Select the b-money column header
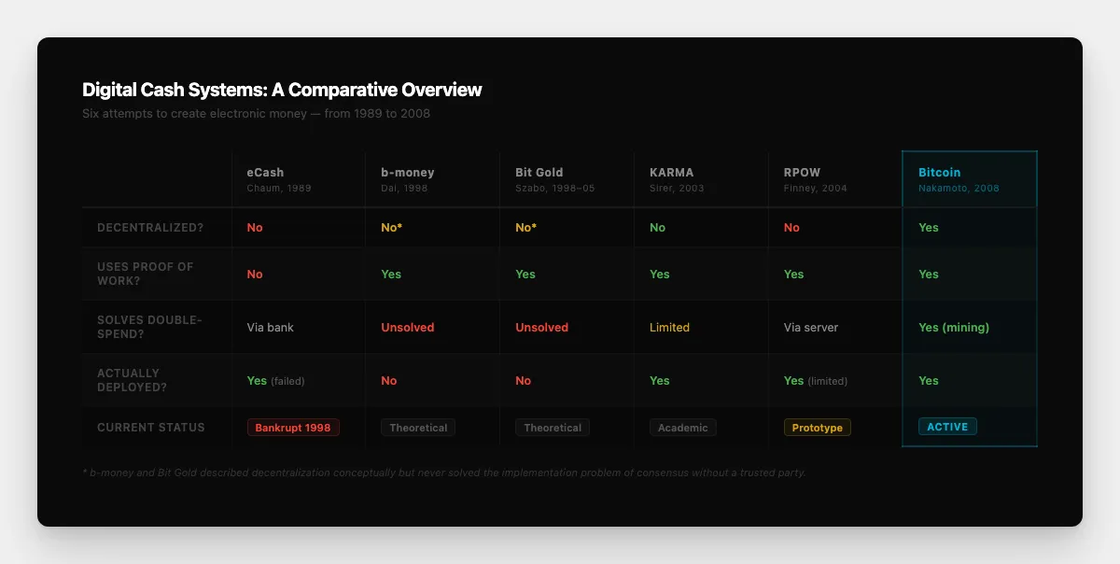Image resolution: width=1120 pixels, height=564 pixels. tap(433, 179)
